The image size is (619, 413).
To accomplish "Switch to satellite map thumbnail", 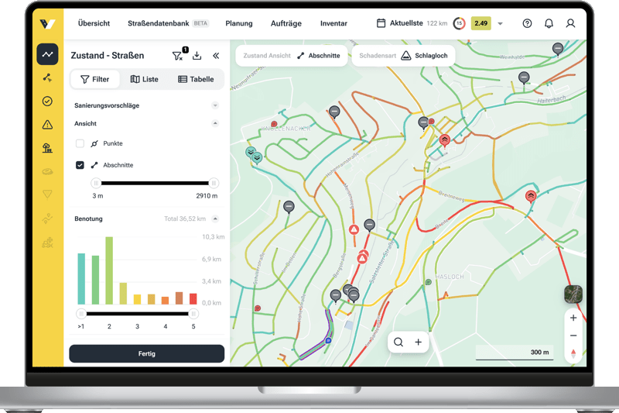I will pyautogui.click(x=573, y=294).
